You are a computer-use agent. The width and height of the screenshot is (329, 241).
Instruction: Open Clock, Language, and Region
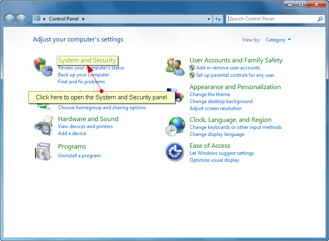(x=230, y=120)
